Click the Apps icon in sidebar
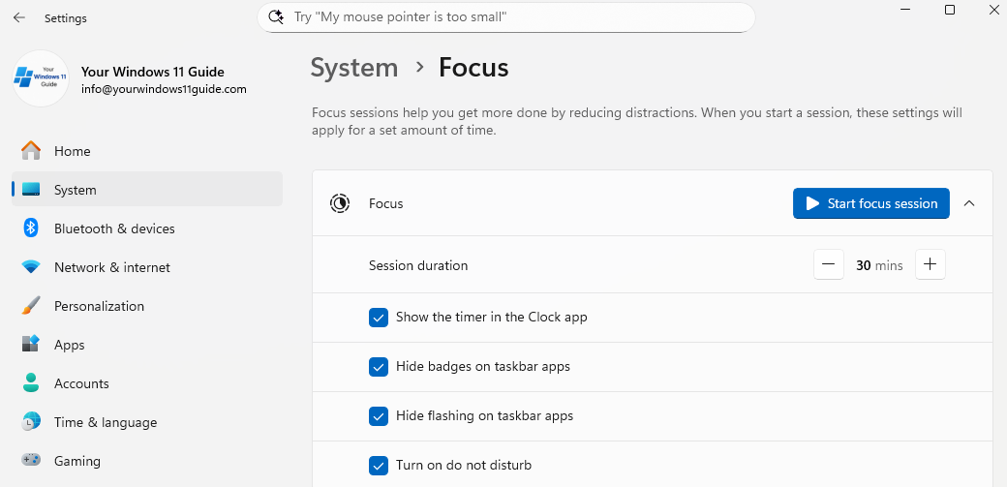 (31, 345)
